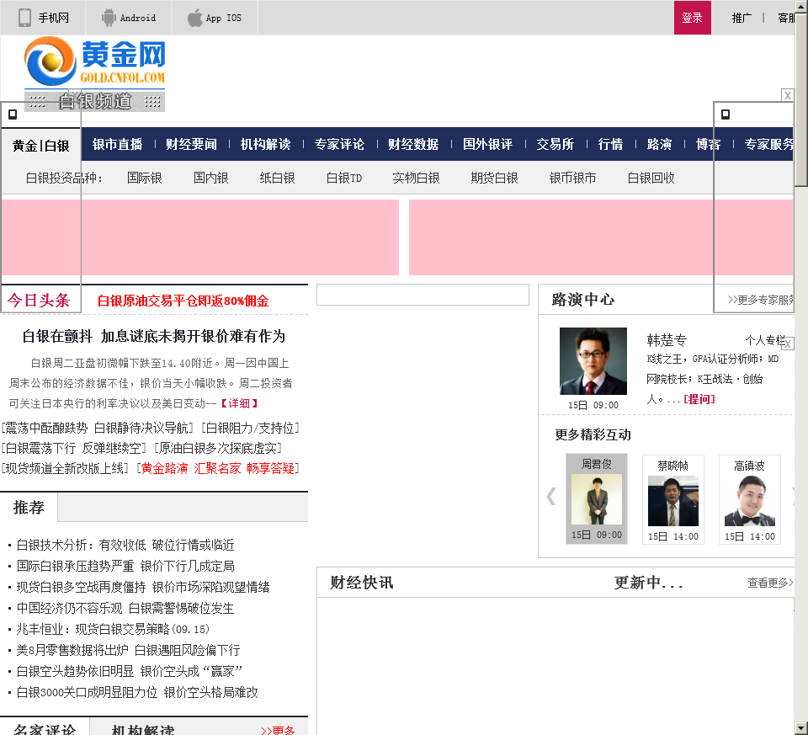The height and width of the screenshot is (735, 808).
Task: Open the 白银阻力/支持位 link
Action: [250, 429]
